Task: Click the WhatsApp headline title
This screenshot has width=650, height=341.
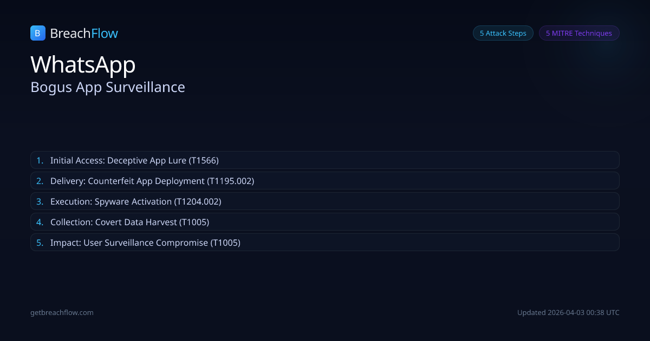Action: [x=83, y=64]
